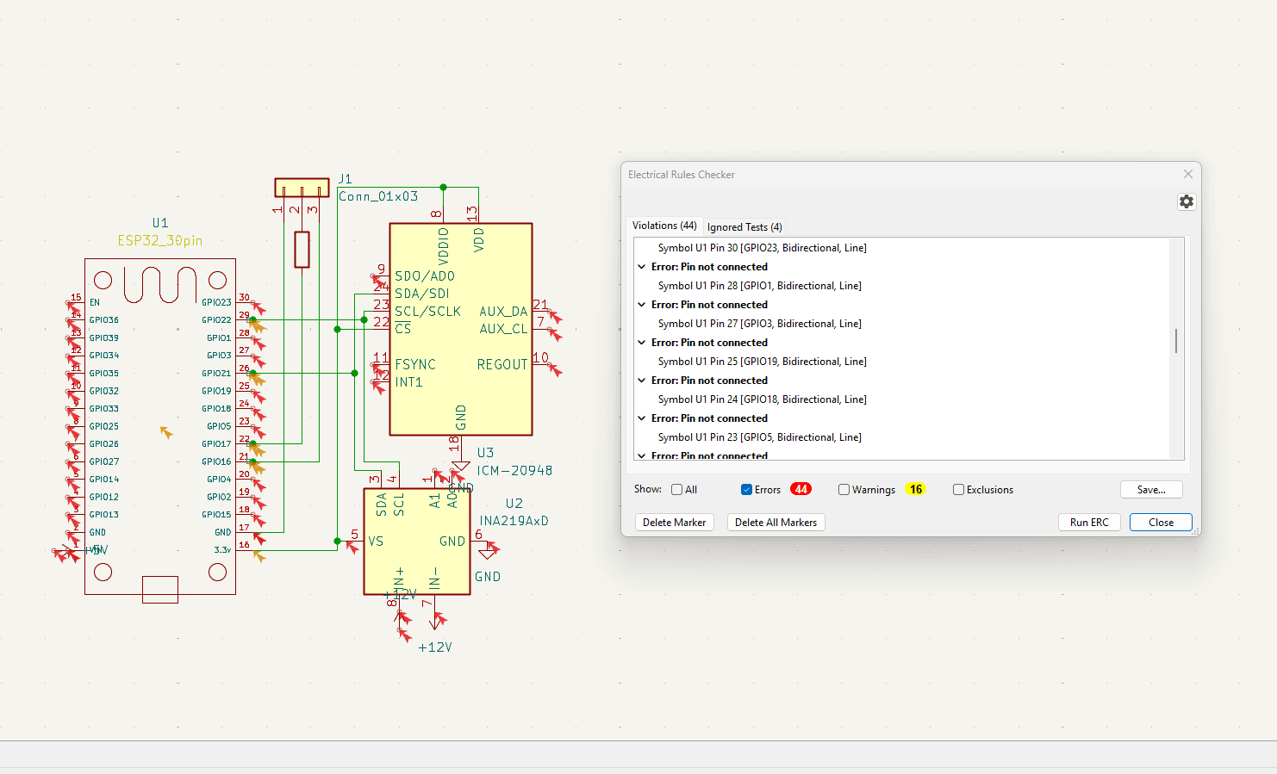Click orange warning marker inside U1 symbol
1277x774 pixels.
coord(166,432)
